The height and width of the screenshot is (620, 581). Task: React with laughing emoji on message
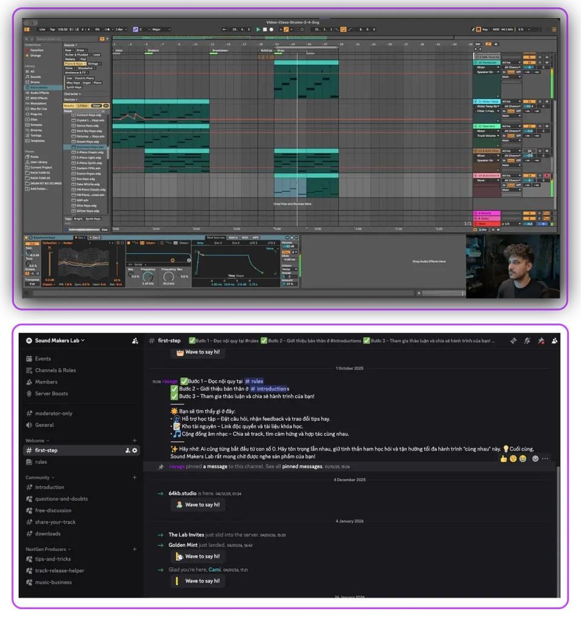tap(523, 459)
